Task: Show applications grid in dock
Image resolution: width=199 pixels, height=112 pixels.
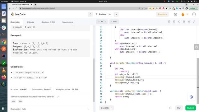Action: [4, 108]
